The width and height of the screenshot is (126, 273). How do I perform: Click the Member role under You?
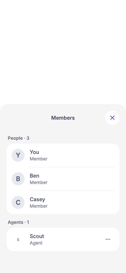point(38,159)
